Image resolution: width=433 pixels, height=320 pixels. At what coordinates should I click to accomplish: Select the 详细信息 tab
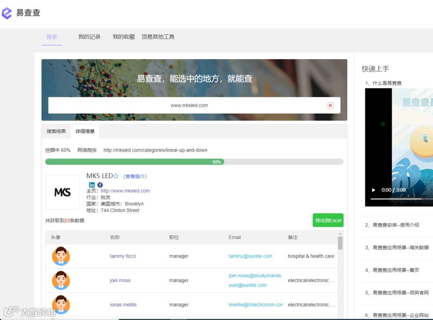(x=85, y=131)
